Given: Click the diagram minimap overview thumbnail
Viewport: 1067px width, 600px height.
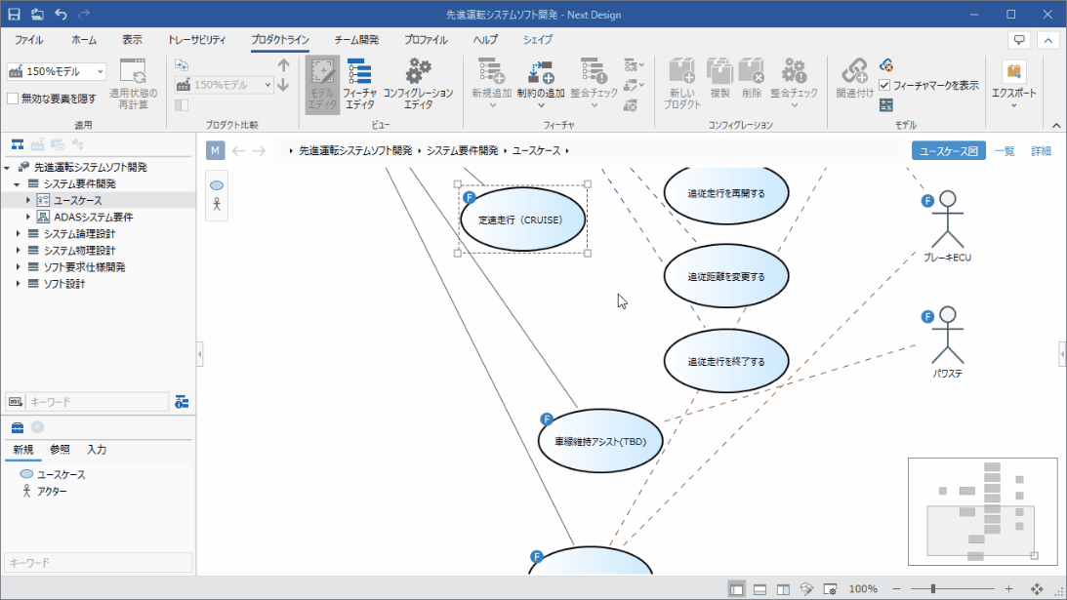Looking at the screenshot, I should (x=983, y=511).
